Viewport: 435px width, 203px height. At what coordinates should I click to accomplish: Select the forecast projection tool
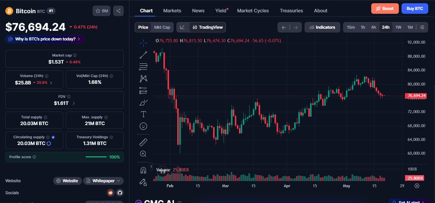[143, 91]
